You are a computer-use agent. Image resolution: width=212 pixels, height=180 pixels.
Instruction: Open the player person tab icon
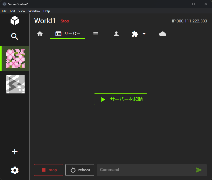116,34
